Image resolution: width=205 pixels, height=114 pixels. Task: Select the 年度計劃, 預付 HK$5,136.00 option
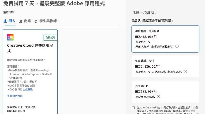tap(165, 66)
